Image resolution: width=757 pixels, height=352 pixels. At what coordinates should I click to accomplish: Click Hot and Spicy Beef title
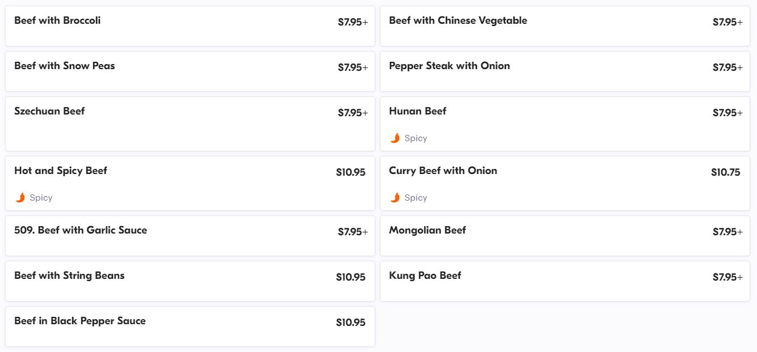tap(60, 171)
